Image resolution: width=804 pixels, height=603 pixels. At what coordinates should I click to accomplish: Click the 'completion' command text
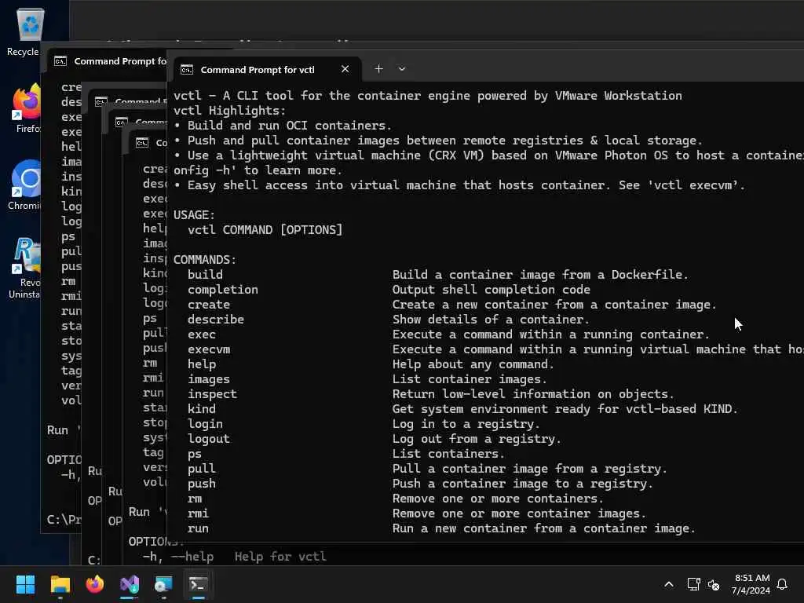(x=222, y=290)
